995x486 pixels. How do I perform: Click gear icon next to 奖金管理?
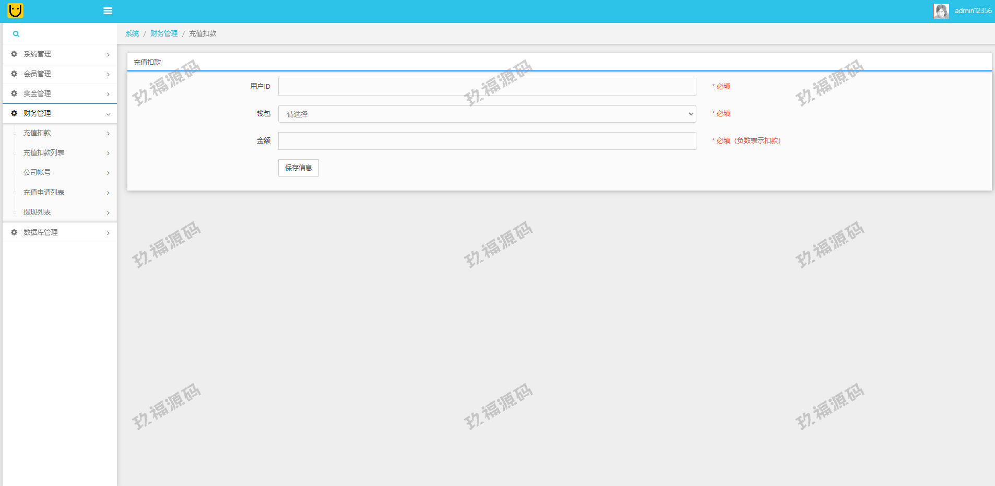tap(14, 94)
